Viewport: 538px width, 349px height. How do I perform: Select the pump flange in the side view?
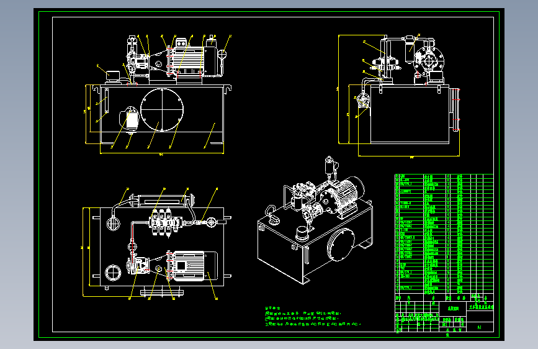(x=429, y=61)
